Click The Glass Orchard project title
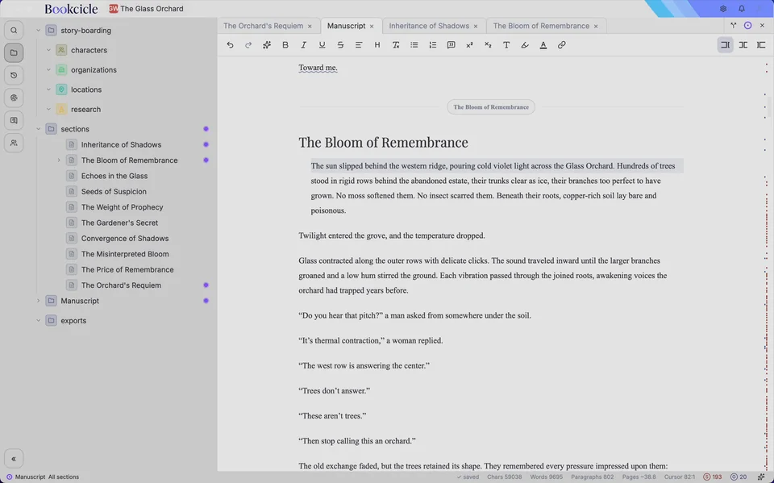 pos(152,9)
